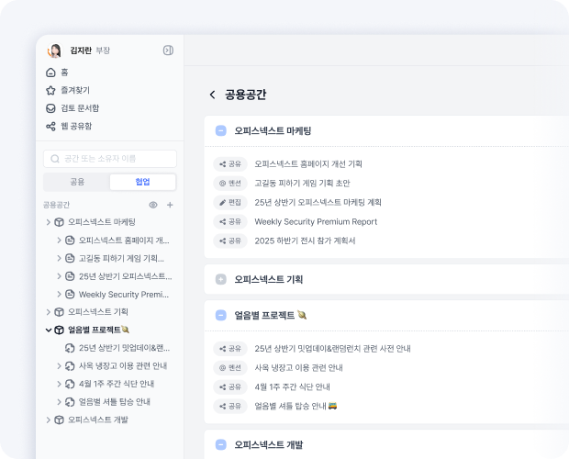569x459 pixels.
Task: Open 검토 문서함 inbox
Action: tap(51, 107)
